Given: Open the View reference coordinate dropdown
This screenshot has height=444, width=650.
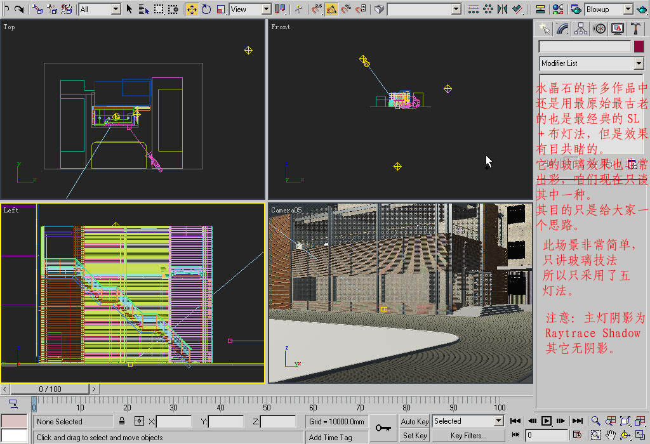Looking at the screenshot, I should point(267,9).
